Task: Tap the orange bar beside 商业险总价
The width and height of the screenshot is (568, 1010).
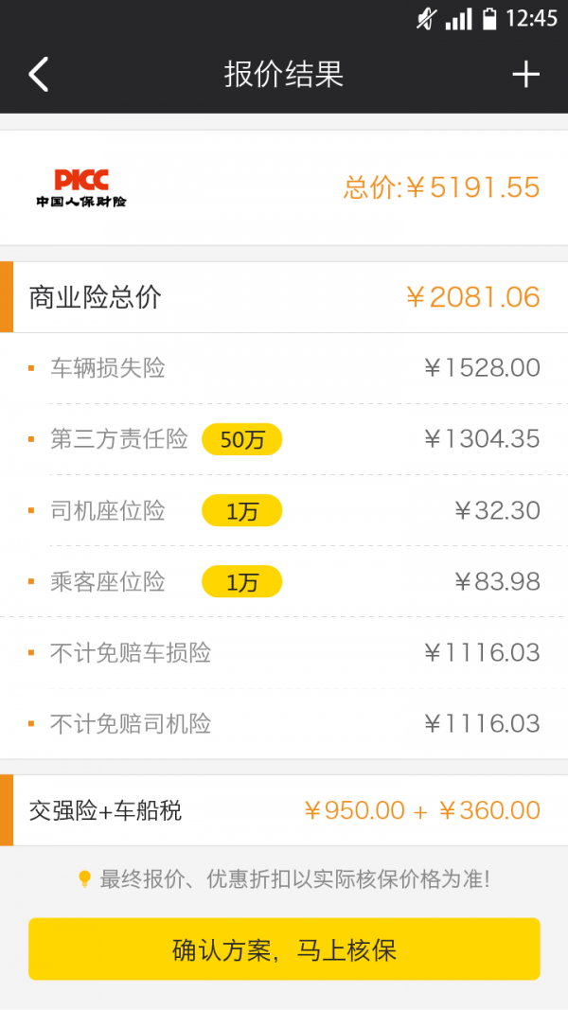Action: pyautogui.click(x=4, y=296)
